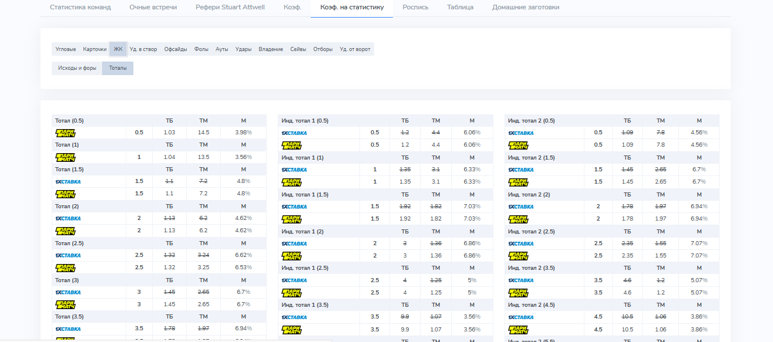
Task: Choose the Офсайды statistics filter
Action: tap(176, 49)
